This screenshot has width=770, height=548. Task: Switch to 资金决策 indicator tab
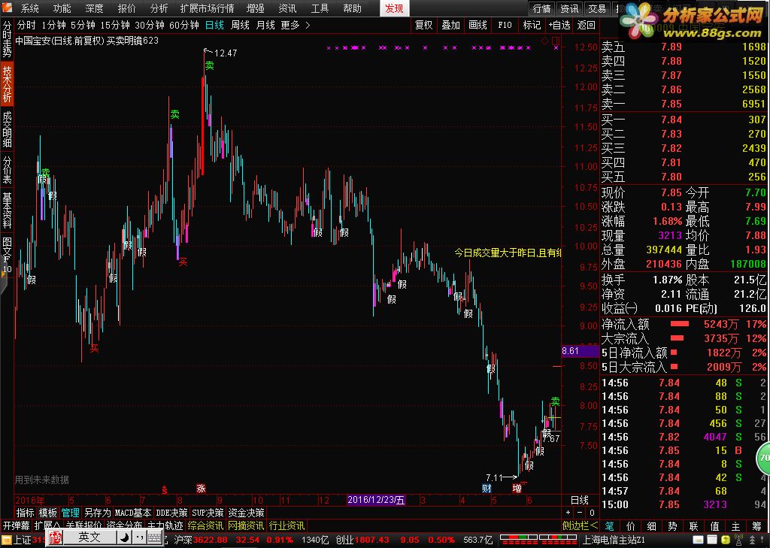(x=246, y=513)
